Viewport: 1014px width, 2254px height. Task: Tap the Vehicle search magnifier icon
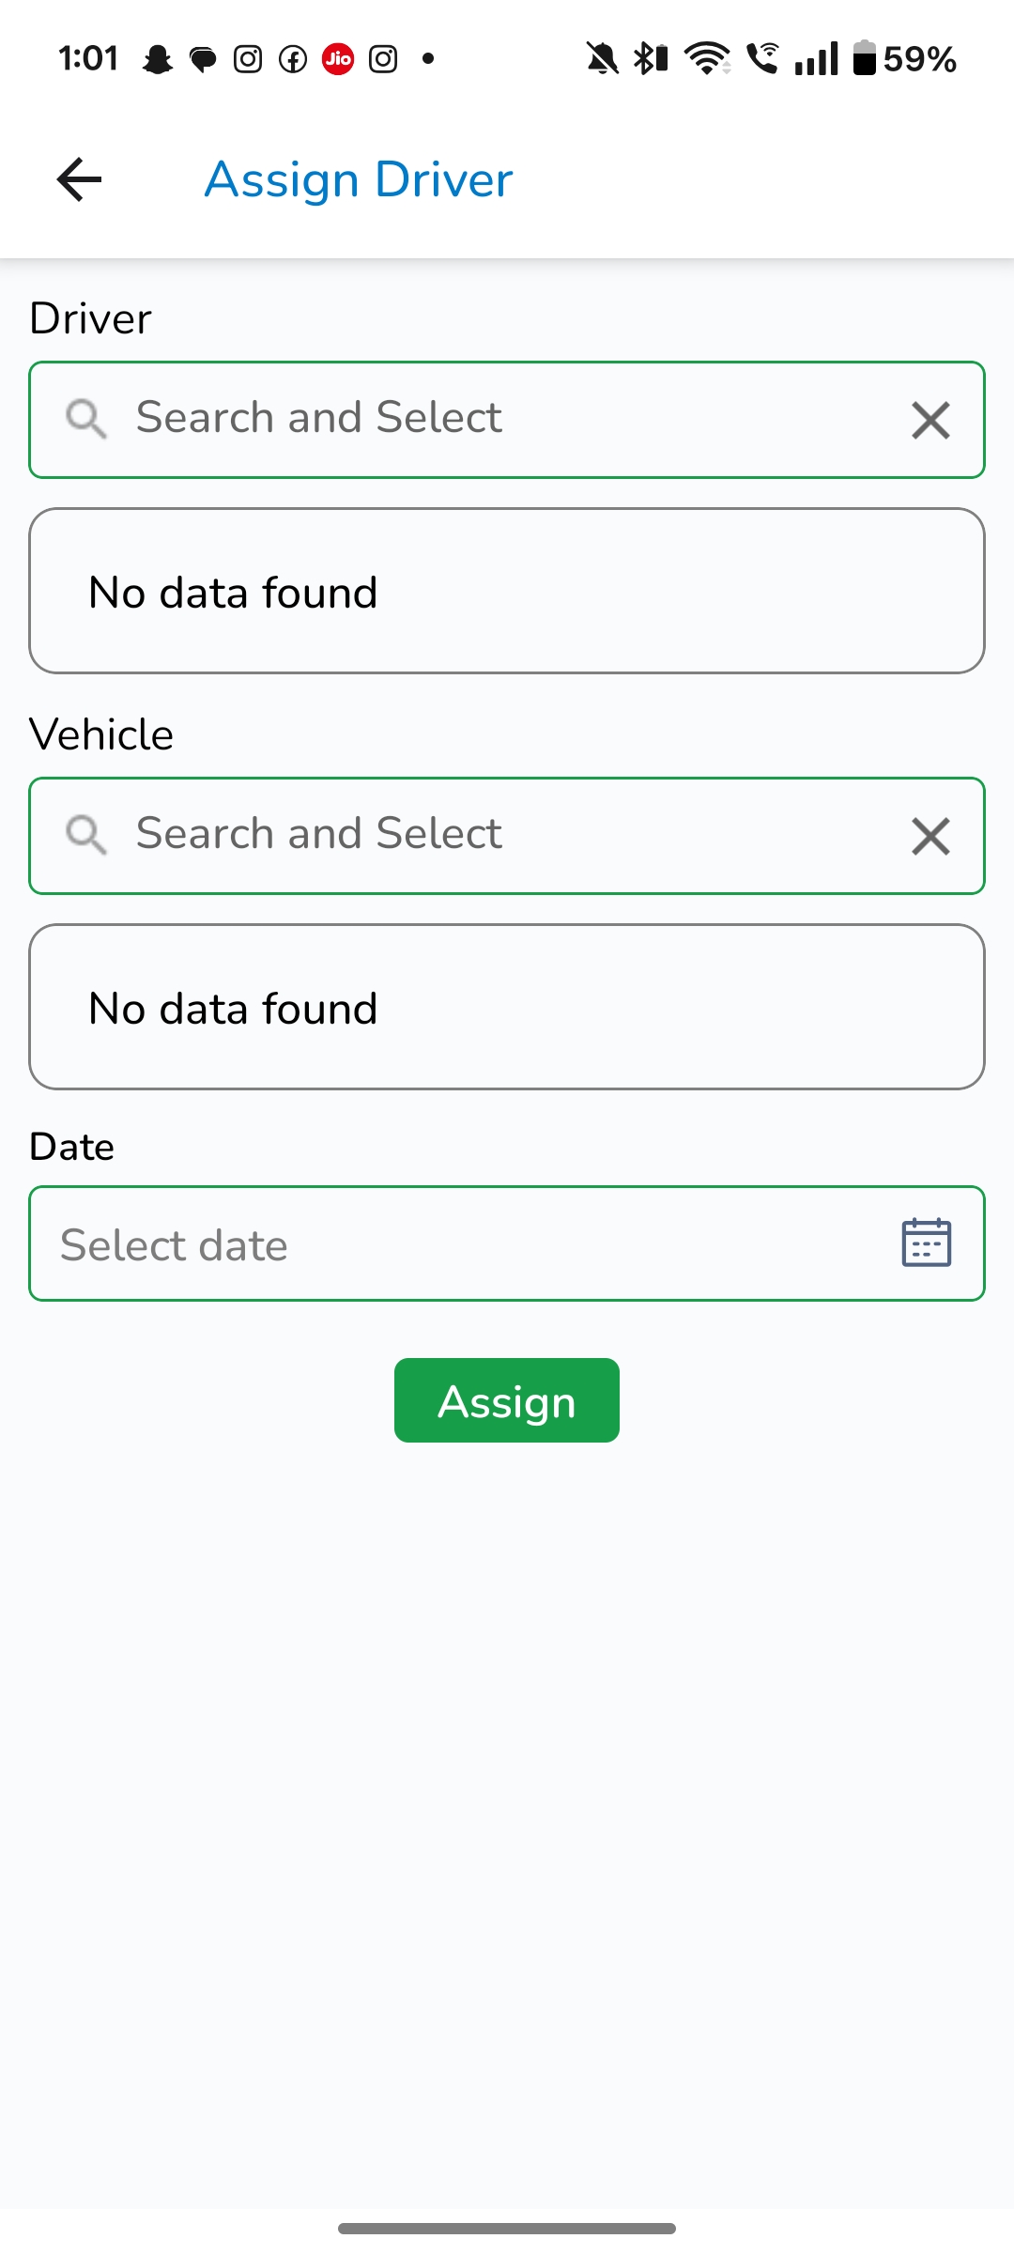click(x=85, y=834)
